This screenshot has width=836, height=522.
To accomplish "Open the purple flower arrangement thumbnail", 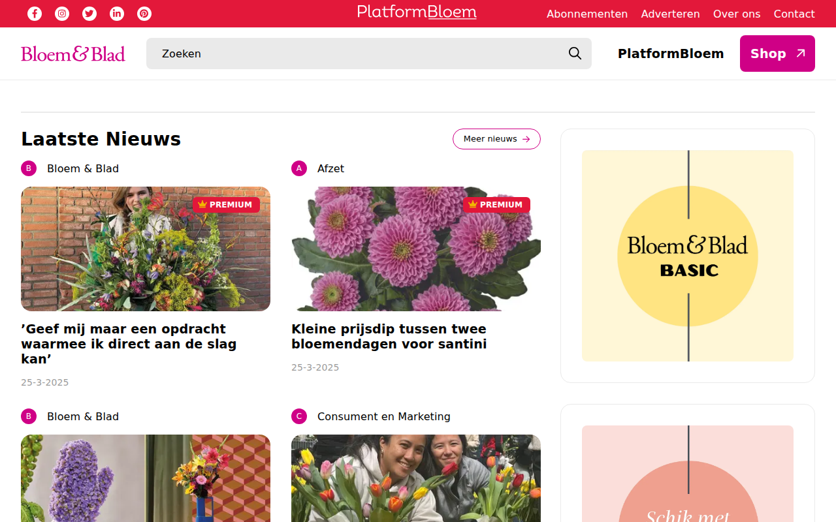I will 146,478.
